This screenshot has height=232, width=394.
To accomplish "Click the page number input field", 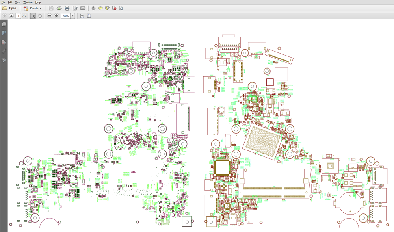I will click(x=19, y=16).
